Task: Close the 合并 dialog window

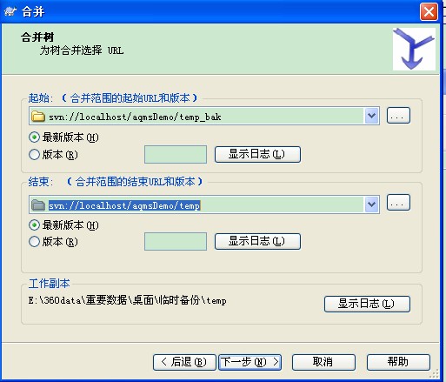Action: (429, 12)
